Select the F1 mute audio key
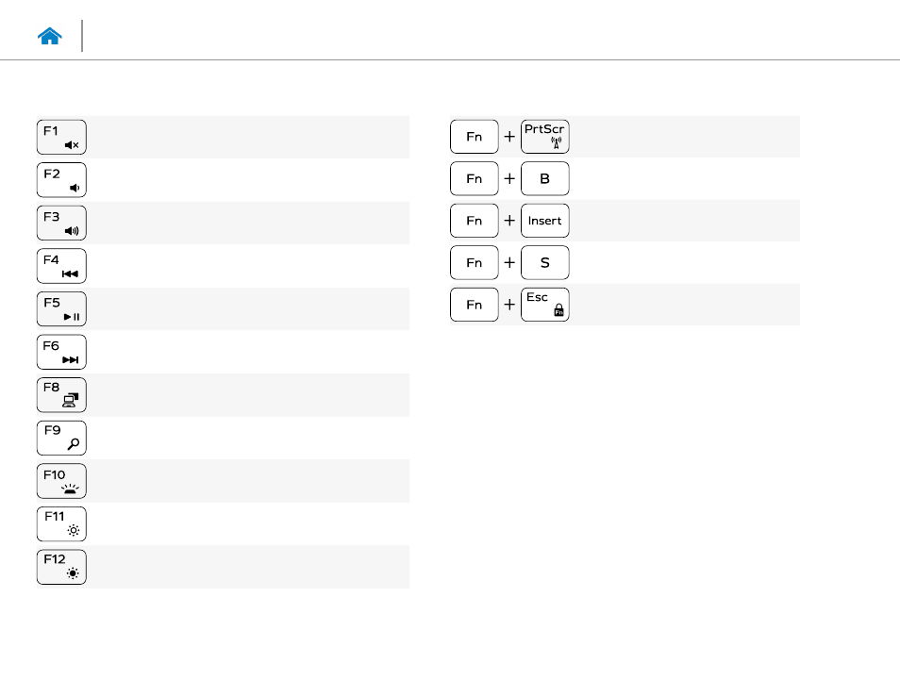900x680 pixels. tap(61, 137)
